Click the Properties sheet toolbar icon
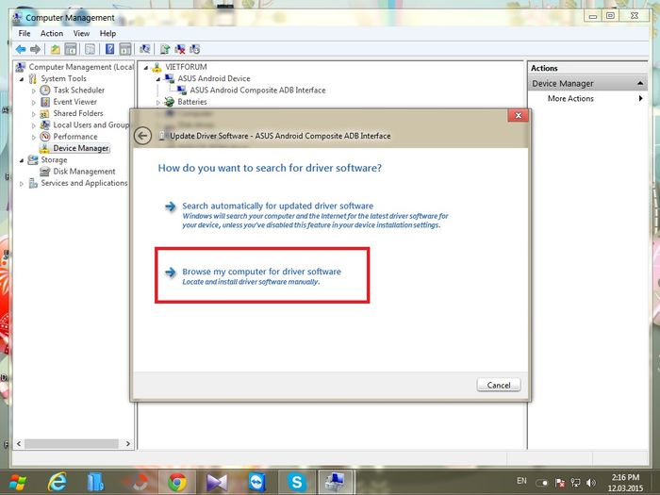Viewport: 660px width, 495px height. tap(91, 50)
